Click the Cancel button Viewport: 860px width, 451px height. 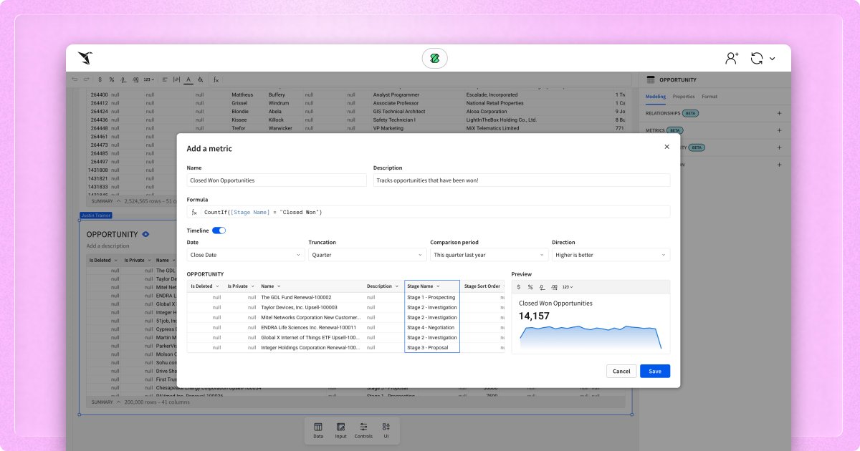[x=621, y=371]
